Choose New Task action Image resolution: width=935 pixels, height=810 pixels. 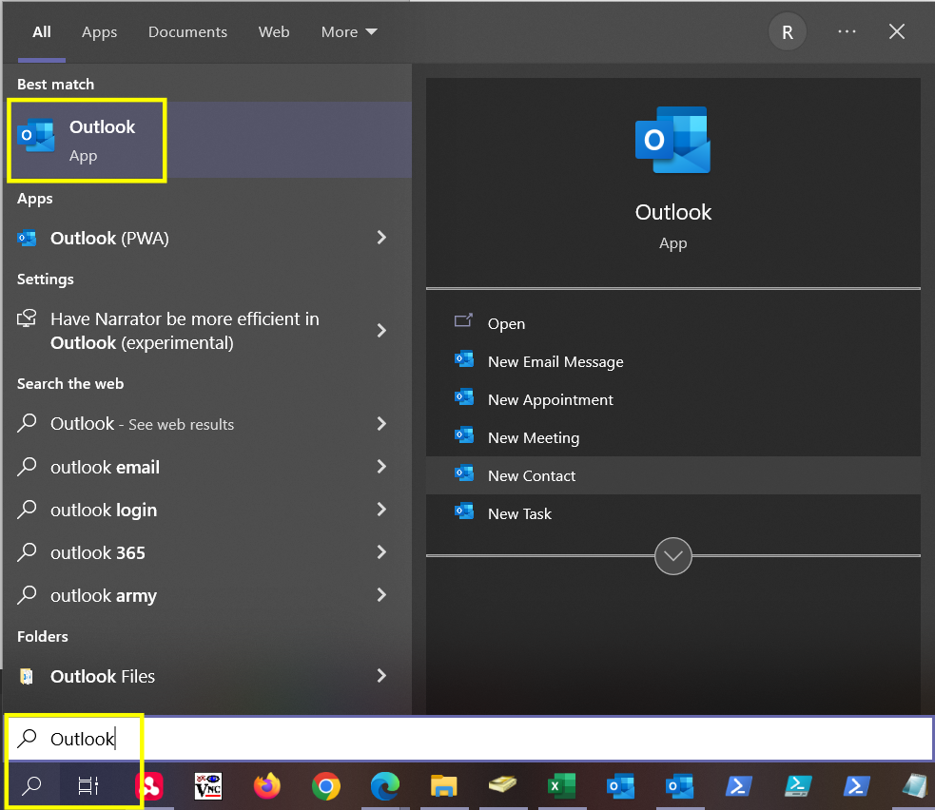coord(673,513)
